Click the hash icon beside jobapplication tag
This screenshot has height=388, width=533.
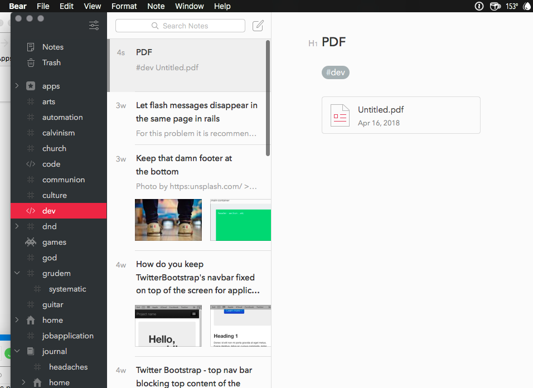point(31,336)
